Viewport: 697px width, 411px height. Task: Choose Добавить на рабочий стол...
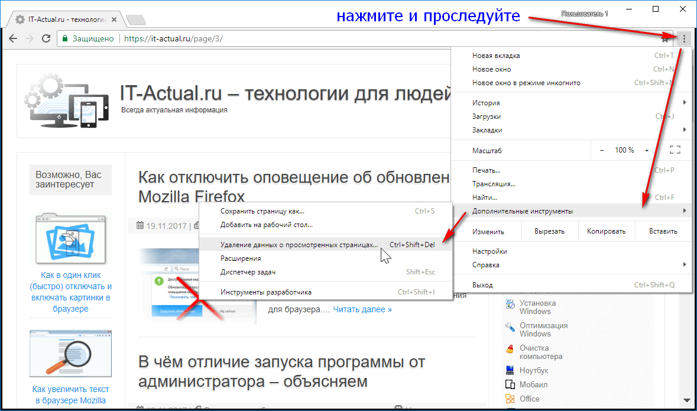pyautogui.click(x=326, y=225)
